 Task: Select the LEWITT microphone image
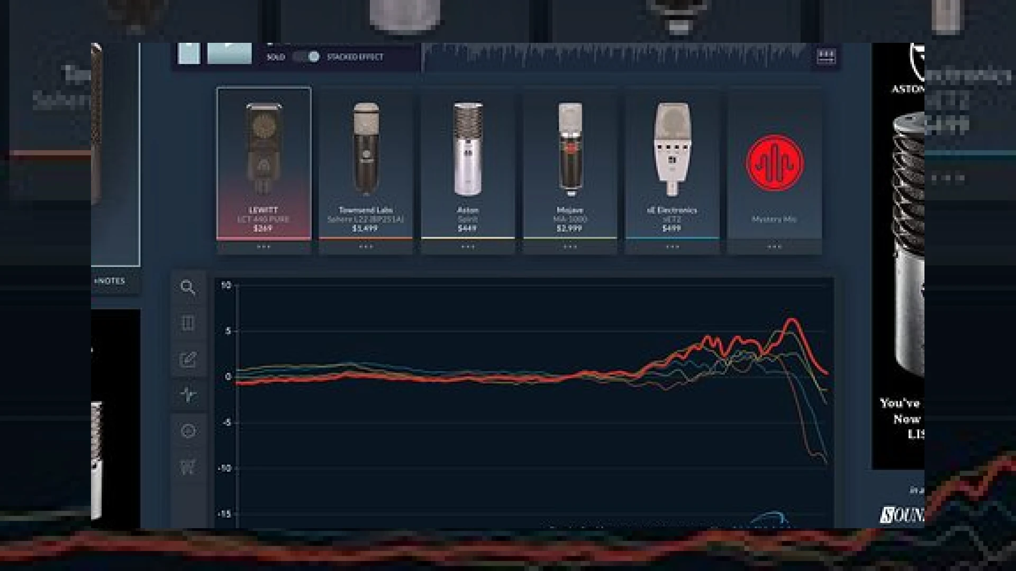coord(264,149)
